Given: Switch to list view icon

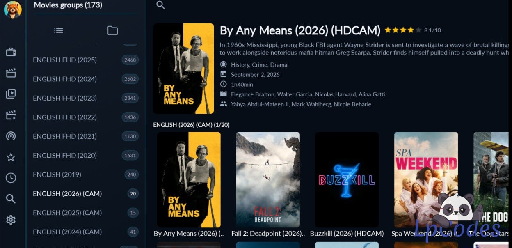Looking at the screenshot, I should [59, 30].
